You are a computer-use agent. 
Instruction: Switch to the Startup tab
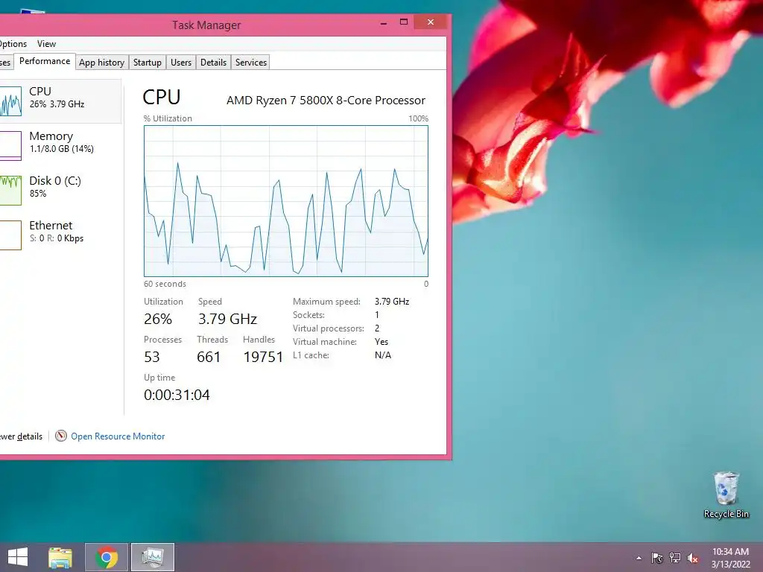(148, 63)
